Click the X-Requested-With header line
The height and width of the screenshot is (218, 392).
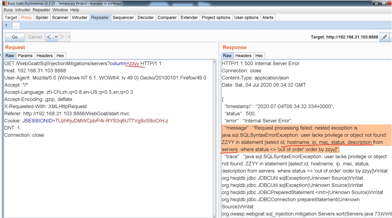[45, 107]
